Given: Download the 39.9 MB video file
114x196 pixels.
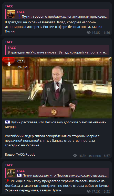Looking at the screenshot, I should [x=9, y=64].
